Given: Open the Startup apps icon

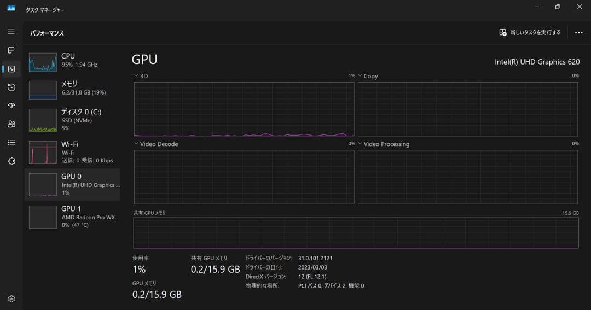Looking at the screenshot, I should point(11,106).
